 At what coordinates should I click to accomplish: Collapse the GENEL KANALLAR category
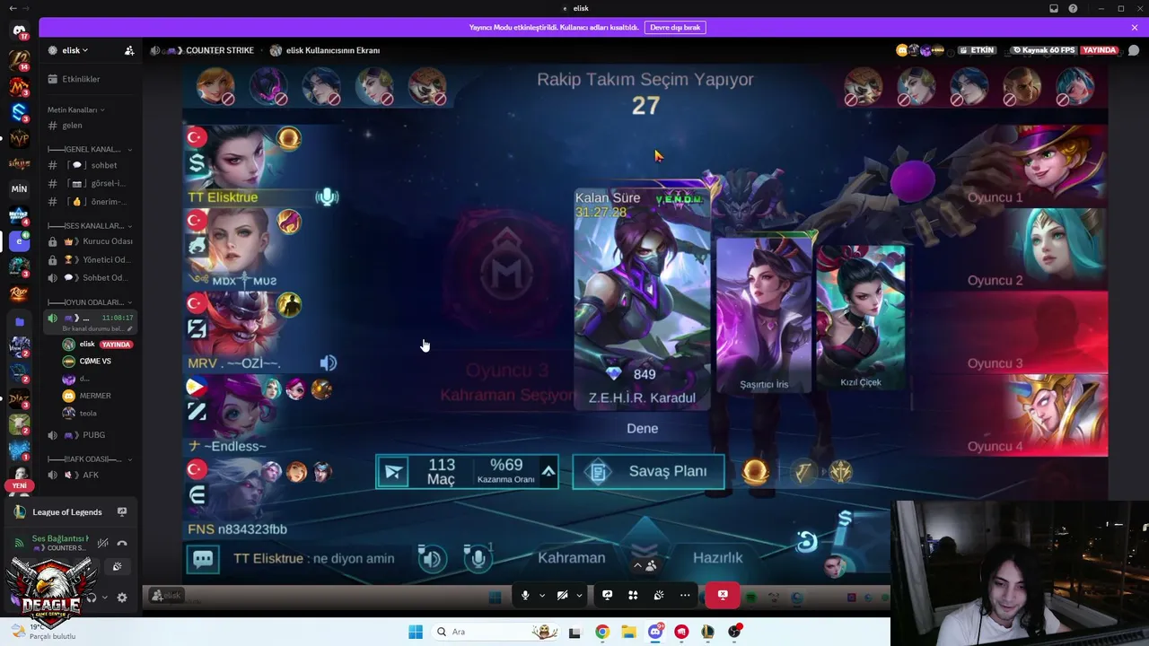point(90,149)
